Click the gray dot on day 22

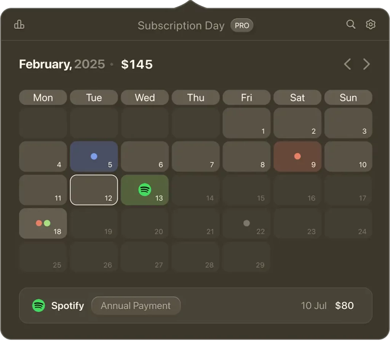click(246, 223)
